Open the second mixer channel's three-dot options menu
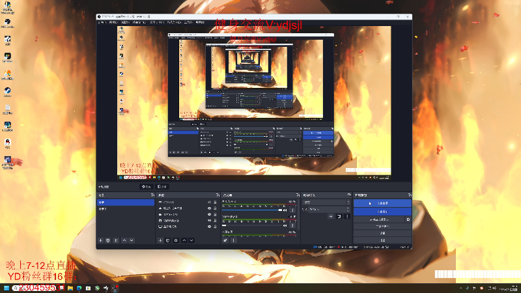521x293 pixels. (292, 225)
